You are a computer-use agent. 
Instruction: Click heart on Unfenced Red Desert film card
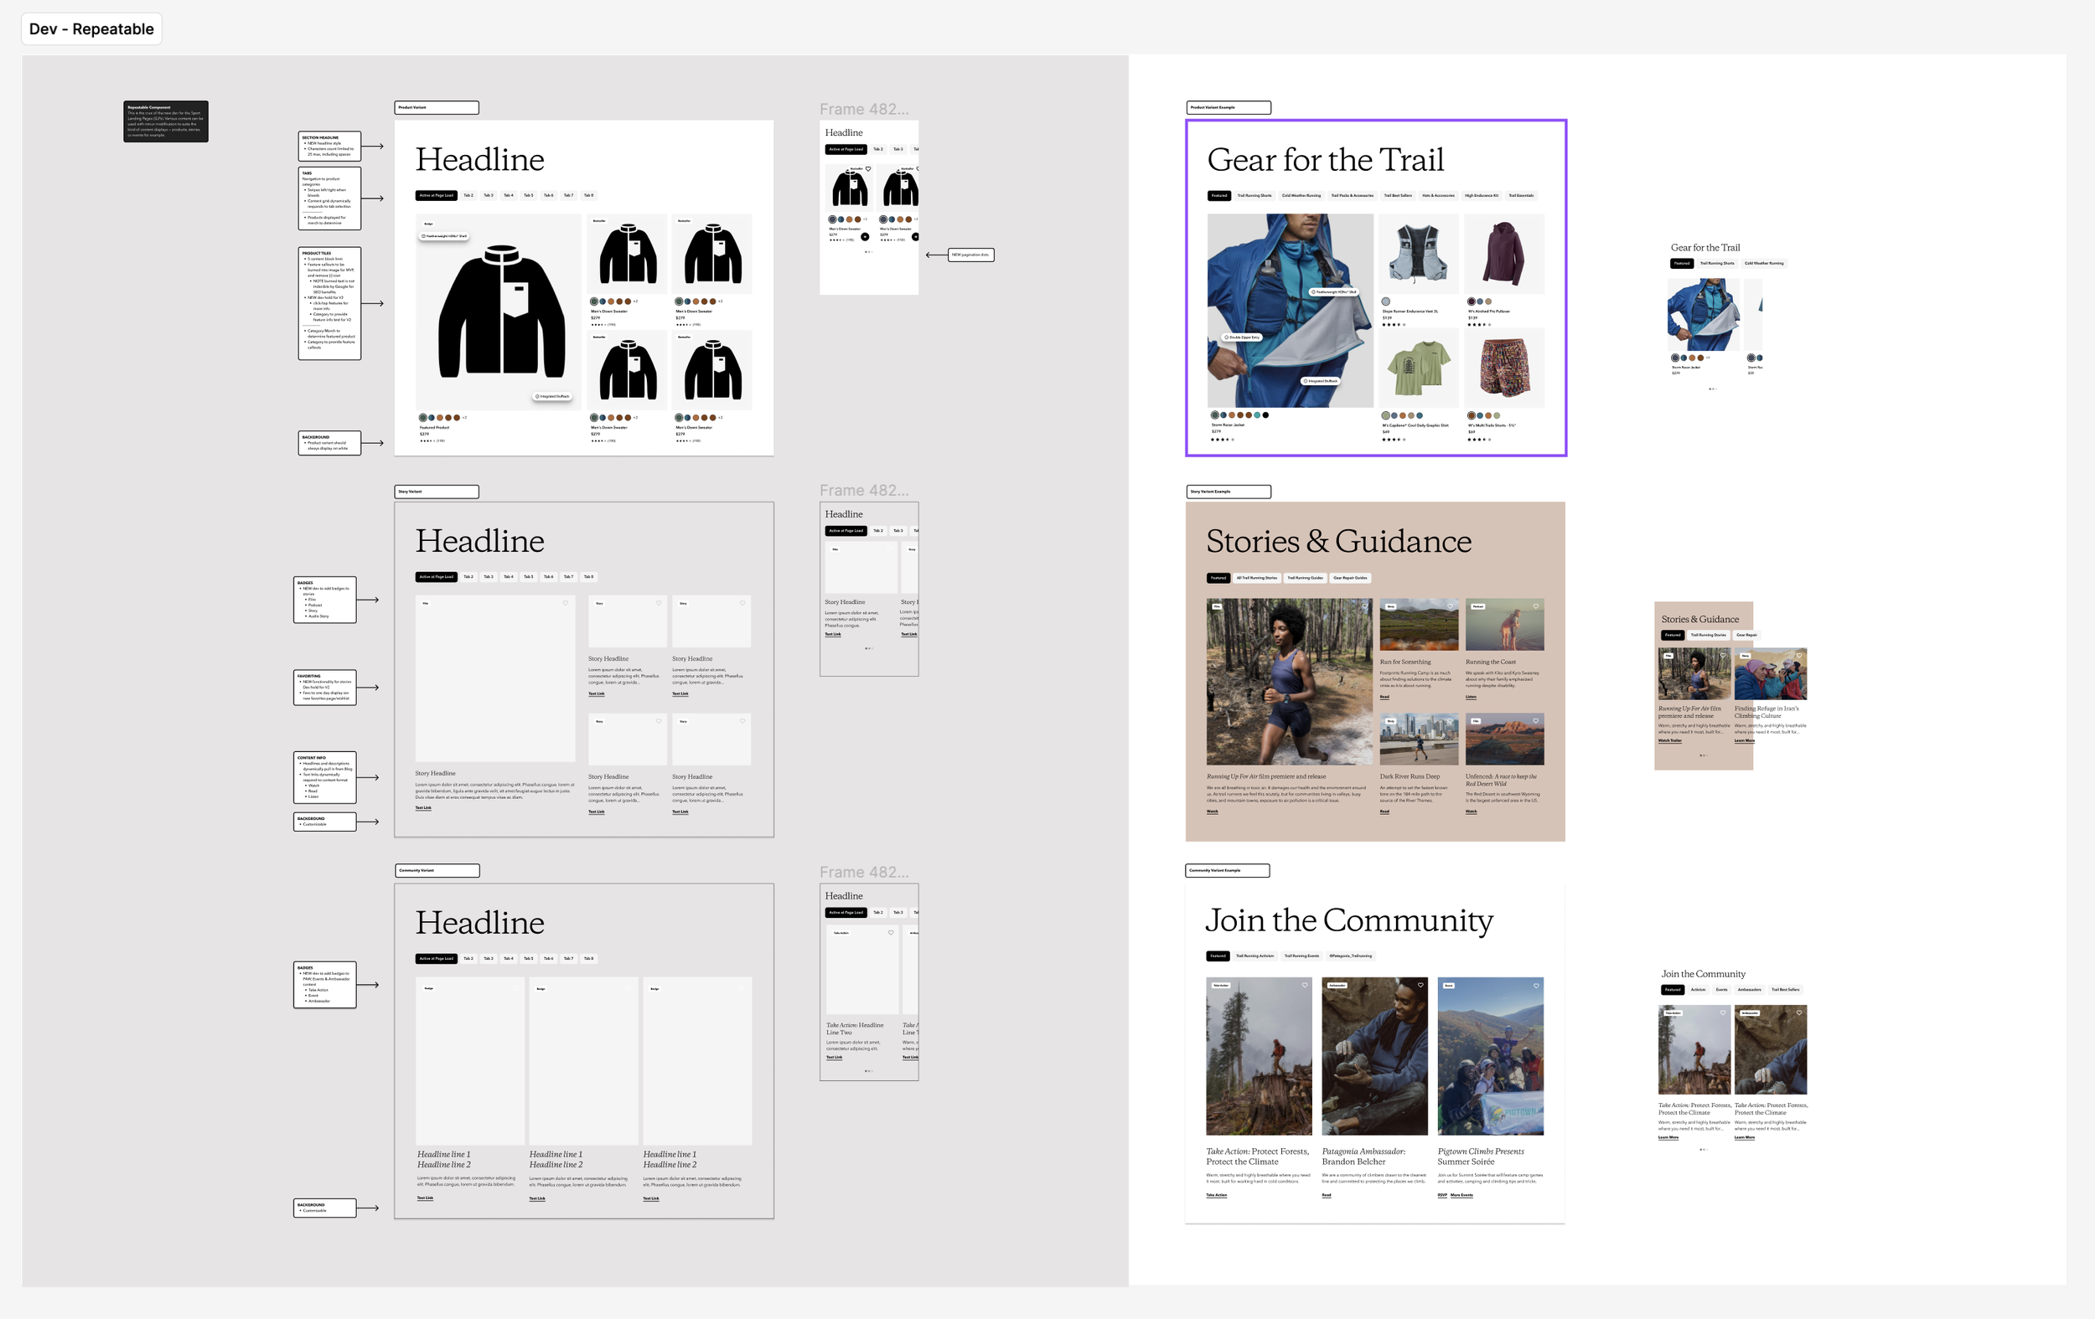(x=1535, y=721)
